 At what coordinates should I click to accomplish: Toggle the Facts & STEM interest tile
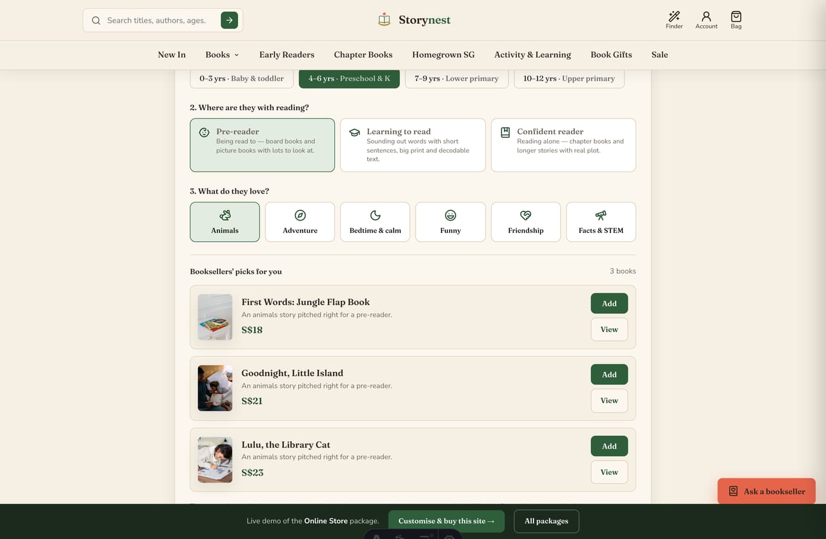point(601,222)
